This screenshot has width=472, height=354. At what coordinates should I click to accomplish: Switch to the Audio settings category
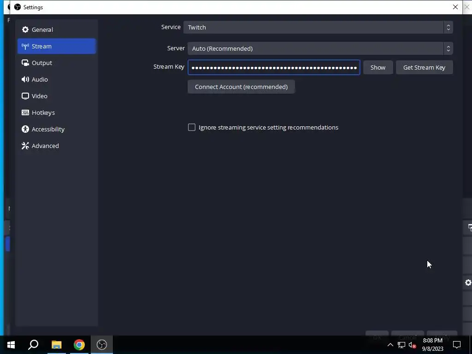coord(57,79)
